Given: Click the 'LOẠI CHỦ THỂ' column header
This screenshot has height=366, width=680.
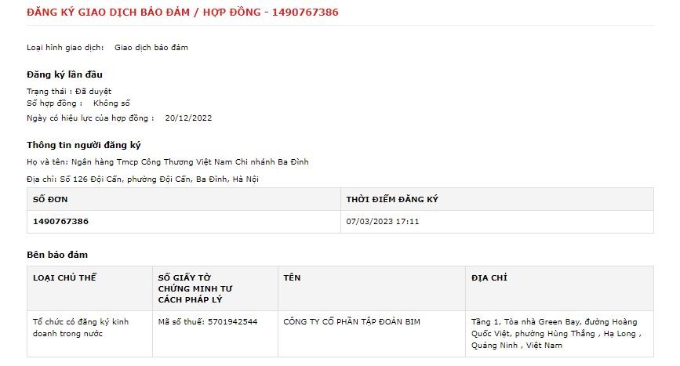Looking at the screenshot, I should click(64, 277).
